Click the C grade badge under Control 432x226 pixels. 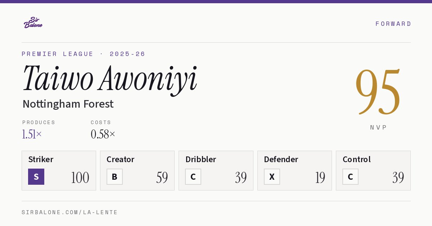[x=350, y=176]
